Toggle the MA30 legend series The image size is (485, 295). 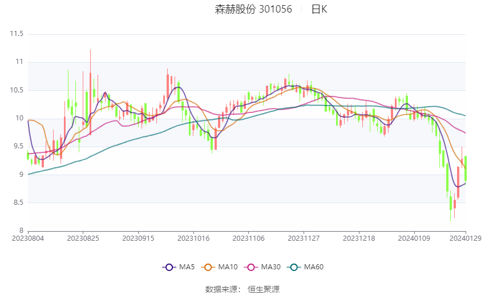262,267
